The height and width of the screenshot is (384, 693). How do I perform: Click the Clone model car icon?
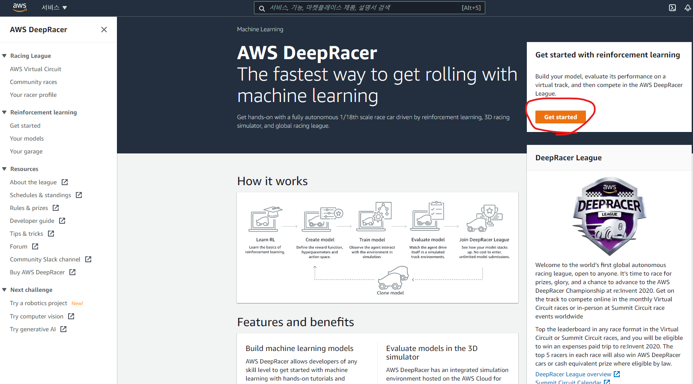393,278
